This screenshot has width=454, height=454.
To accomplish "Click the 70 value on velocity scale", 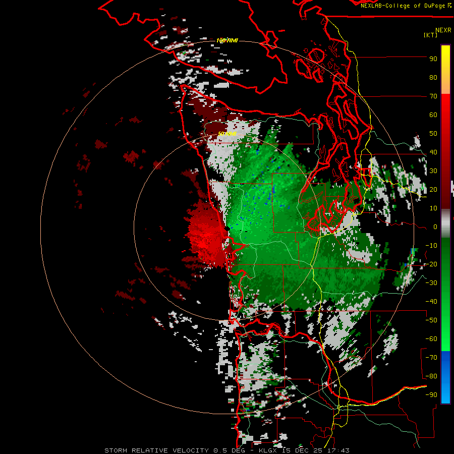I will [x=433, y=96].
